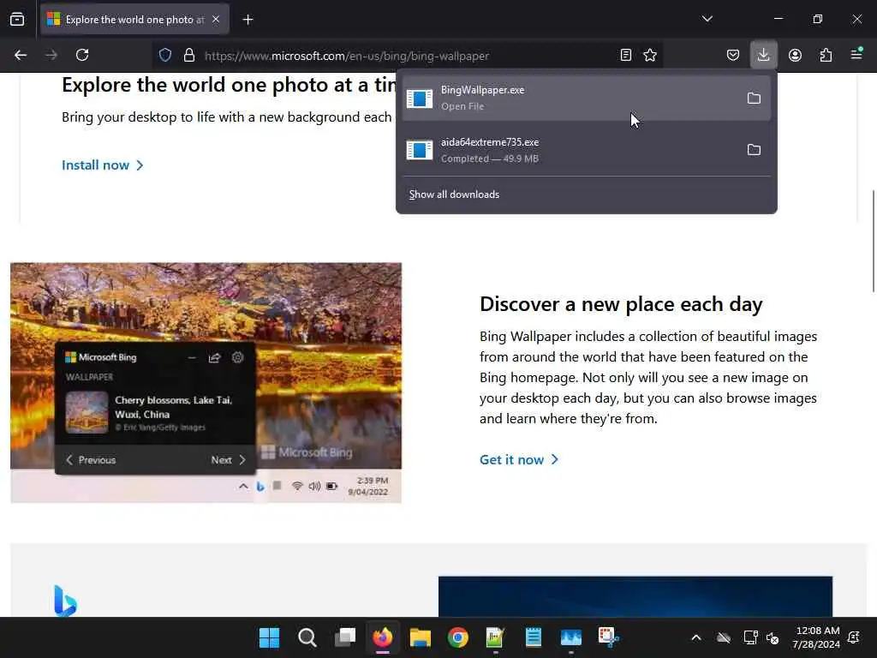
Task: Launch Chrome from taskbar
Action: click(x=458, y=637)
